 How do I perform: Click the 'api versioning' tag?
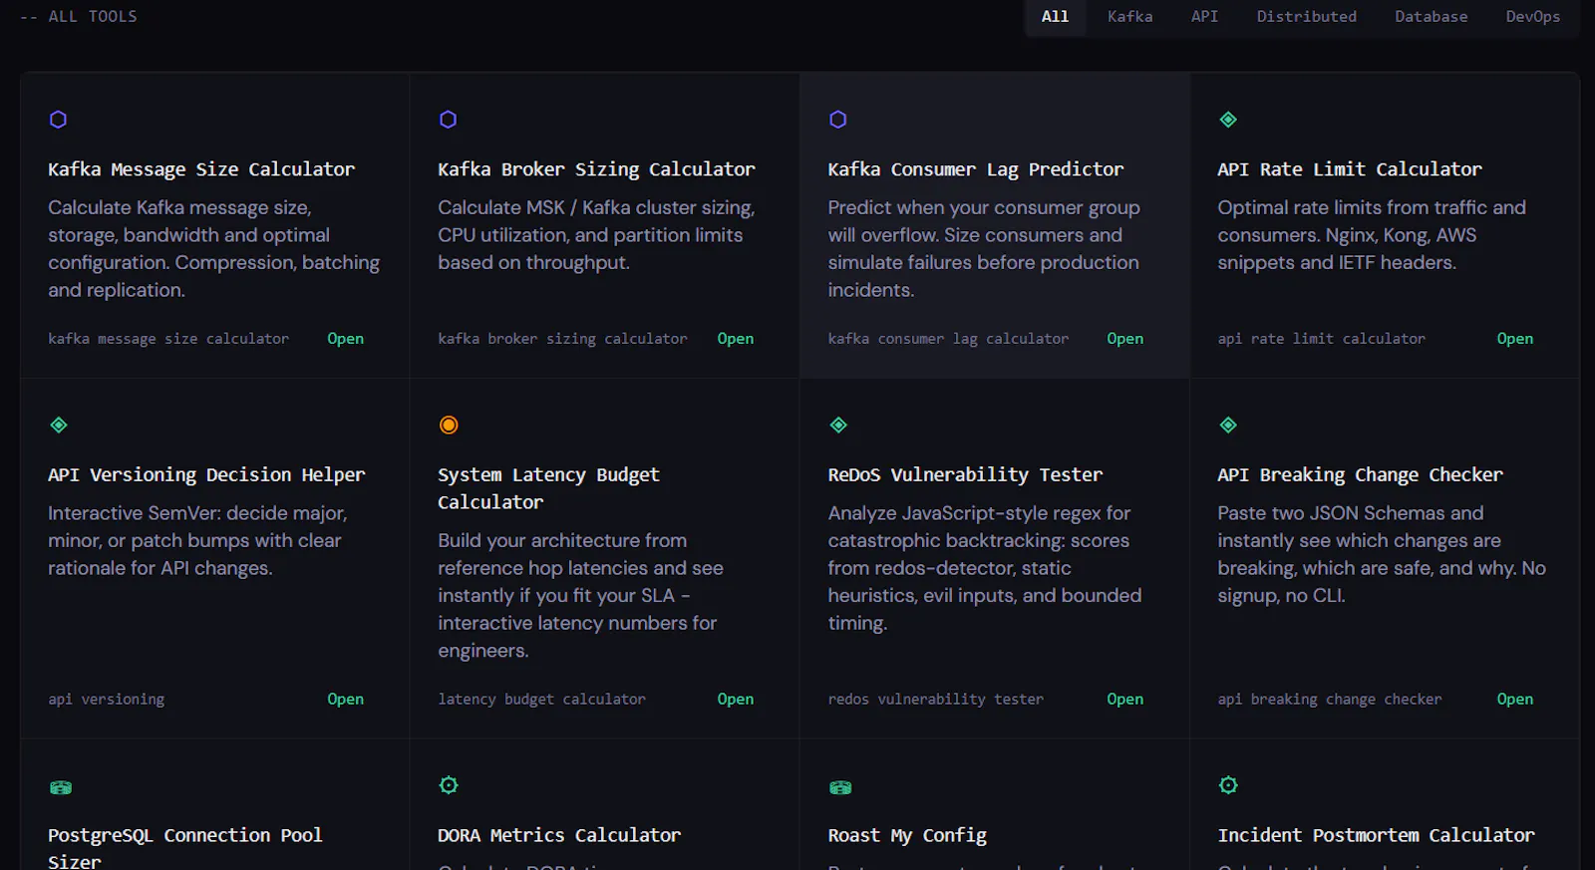coord(107,700)
